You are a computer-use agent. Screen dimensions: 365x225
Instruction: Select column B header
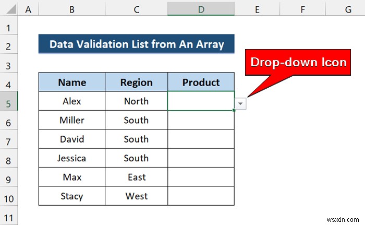click(x=72, y=9)
